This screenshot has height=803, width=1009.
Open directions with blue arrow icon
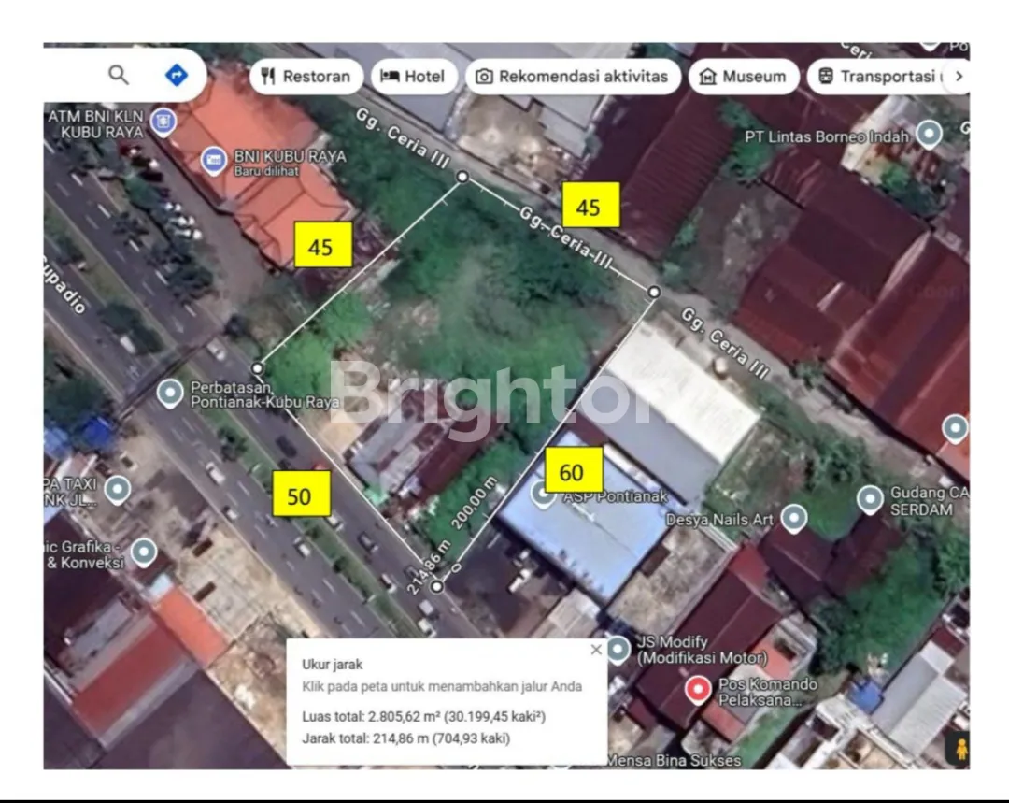pos(176,75)
